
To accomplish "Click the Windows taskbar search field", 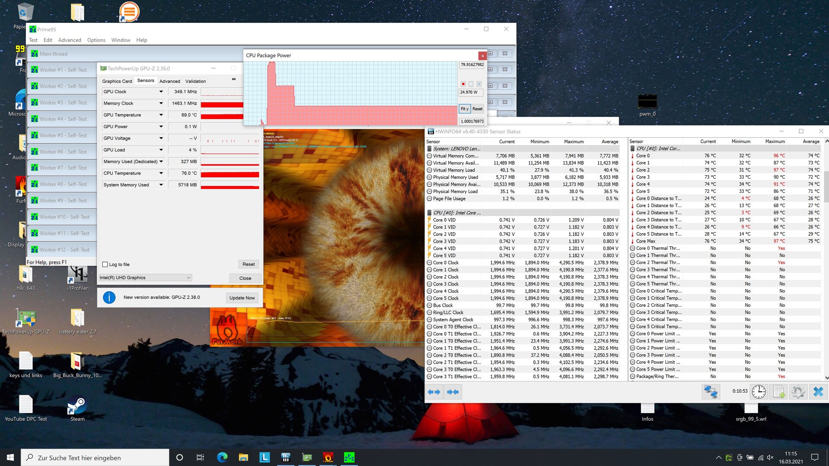I will pos(95,457).
